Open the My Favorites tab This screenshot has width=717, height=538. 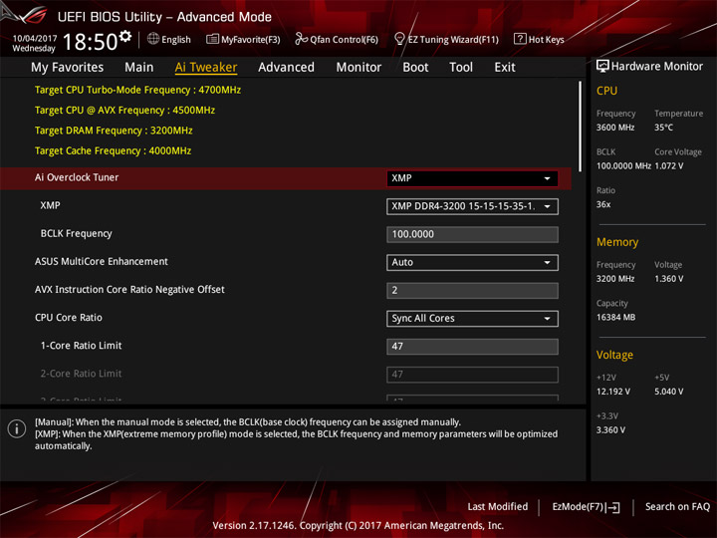tap(68, 68)
